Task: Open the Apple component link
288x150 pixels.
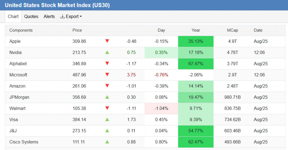Action: point(15,41)
